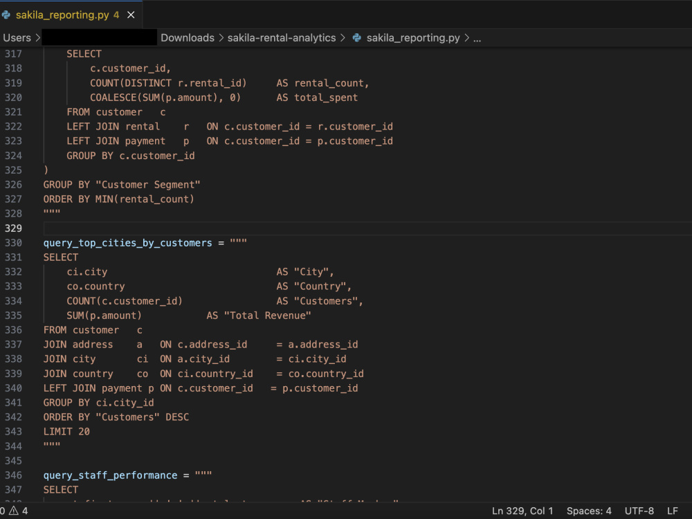Place cursor on empty line 329

[367, 228]
